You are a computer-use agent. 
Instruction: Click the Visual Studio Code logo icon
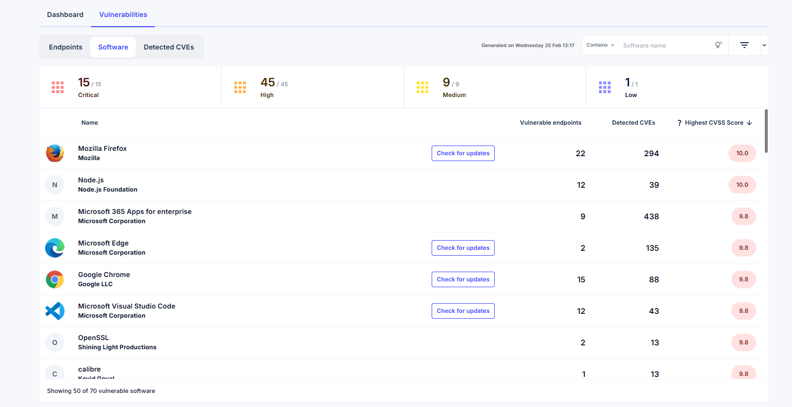click(55, 311)
